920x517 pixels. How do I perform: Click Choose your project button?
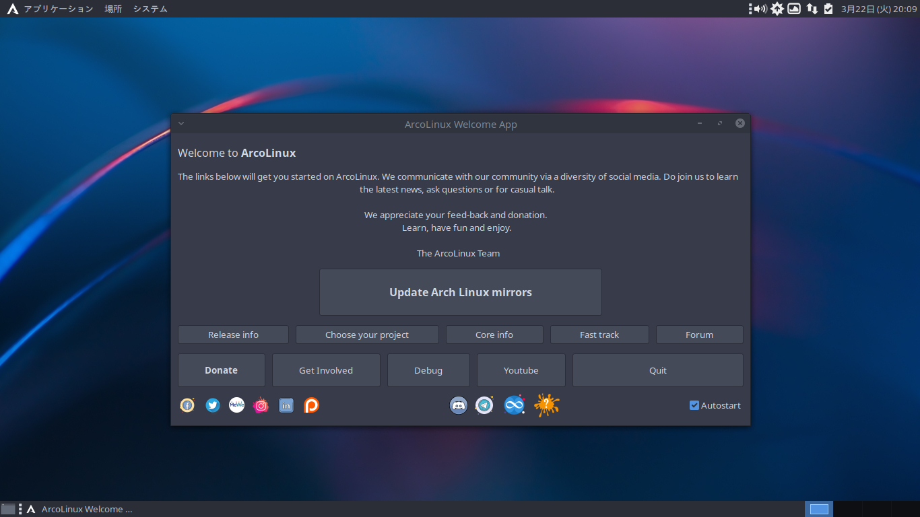coord(367,335)
